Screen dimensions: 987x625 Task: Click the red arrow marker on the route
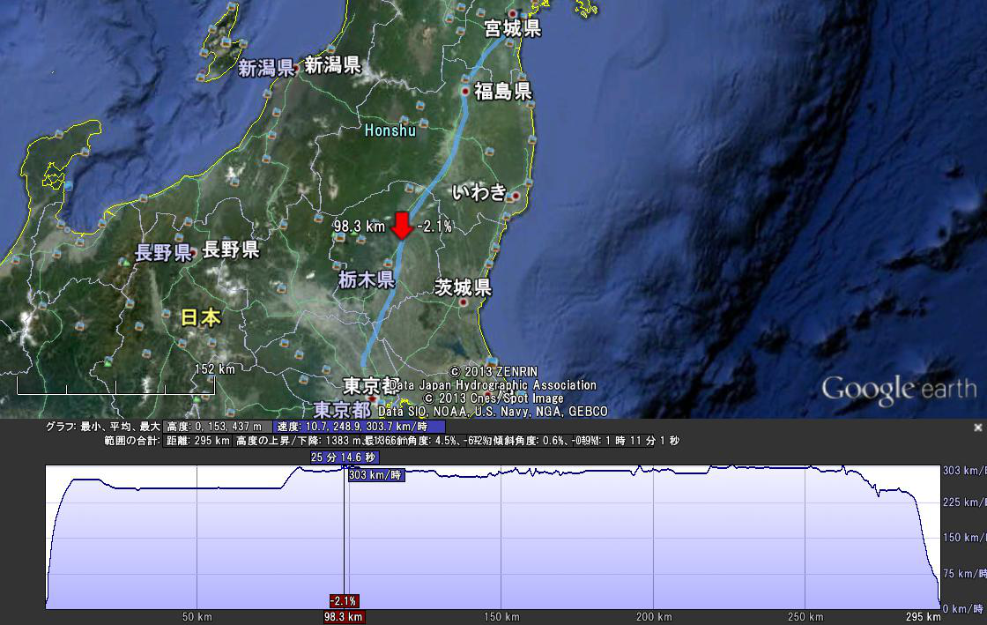pos(402,226)
